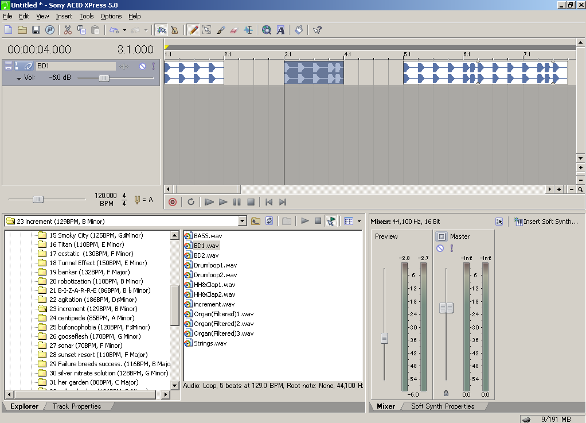Click the BD1 track name field
The image size is (586, 423).
tap(76, 66)
